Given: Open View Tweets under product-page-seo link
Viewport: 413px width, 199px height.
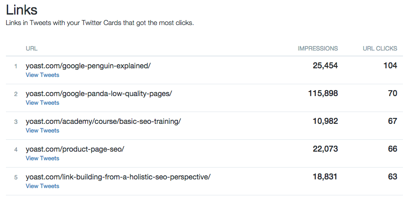Looking at the screenshot, I should tap(42, 158).
